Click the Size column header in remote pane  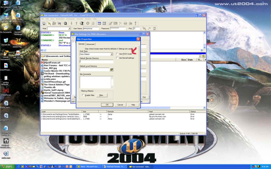click(x=181, y=60)
